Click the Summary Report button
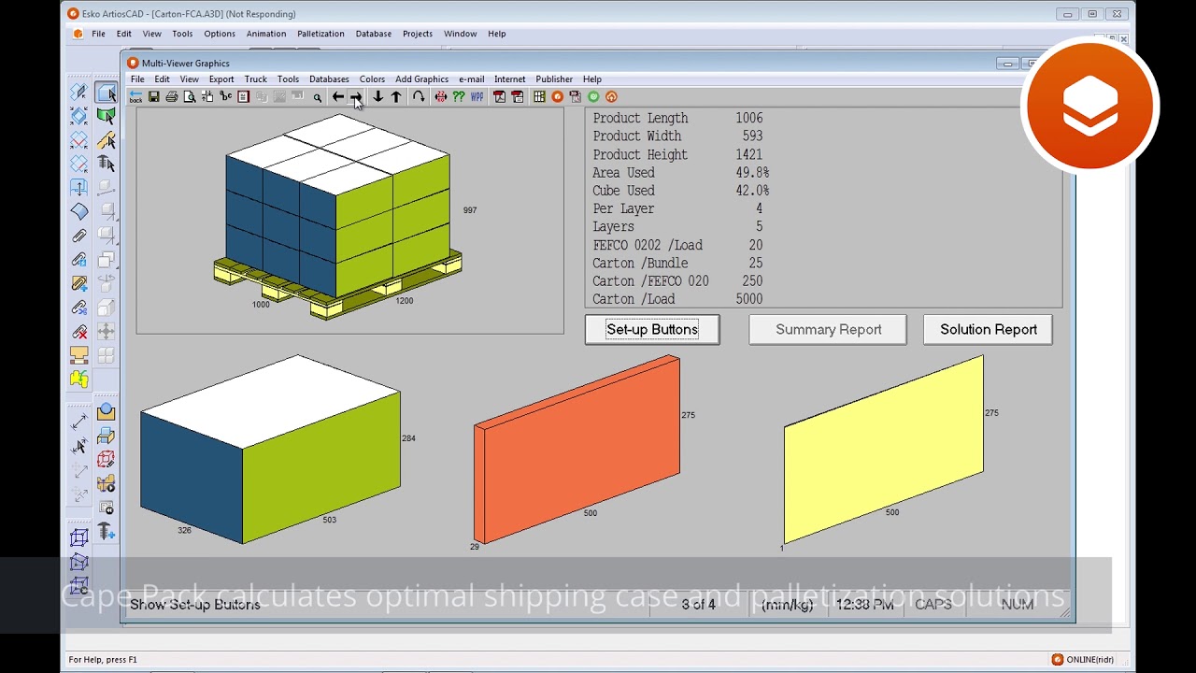 pos(828,329)
